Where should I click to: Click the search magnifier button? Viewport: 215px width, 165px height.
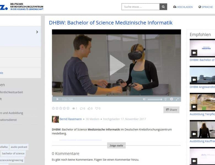pos(163,7)
